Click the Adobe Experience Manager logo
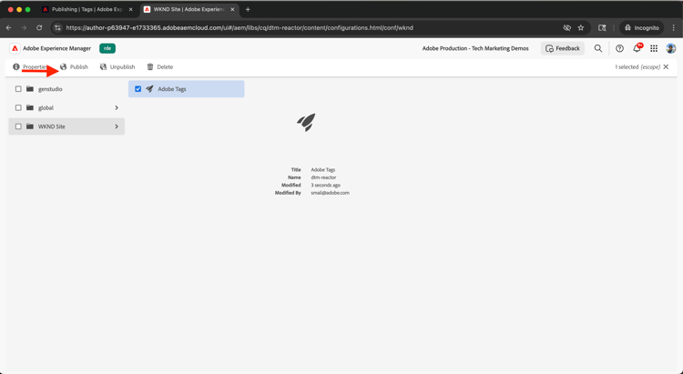The height and width of the screenshot is (374, 683). tap(15, 48)
